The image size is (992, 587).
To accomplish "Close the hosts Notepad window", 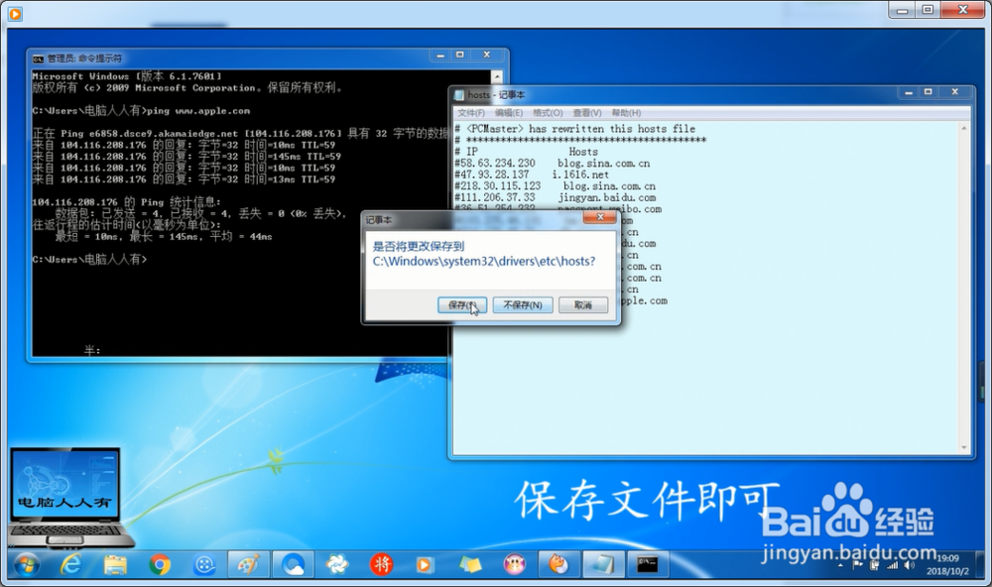I will (x=955, y=92).
